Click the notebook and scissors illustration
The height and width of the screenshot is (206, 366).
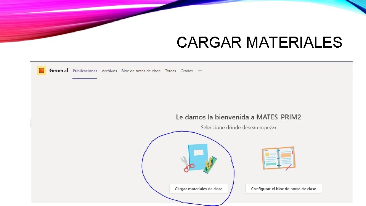[x=198, y=158]
